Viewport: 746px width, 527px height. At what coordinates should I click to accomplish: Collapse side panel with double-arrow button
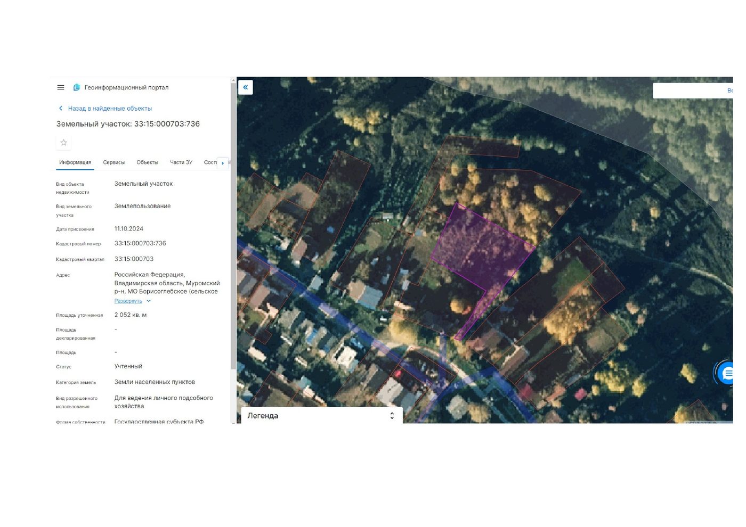click(246, 87)
